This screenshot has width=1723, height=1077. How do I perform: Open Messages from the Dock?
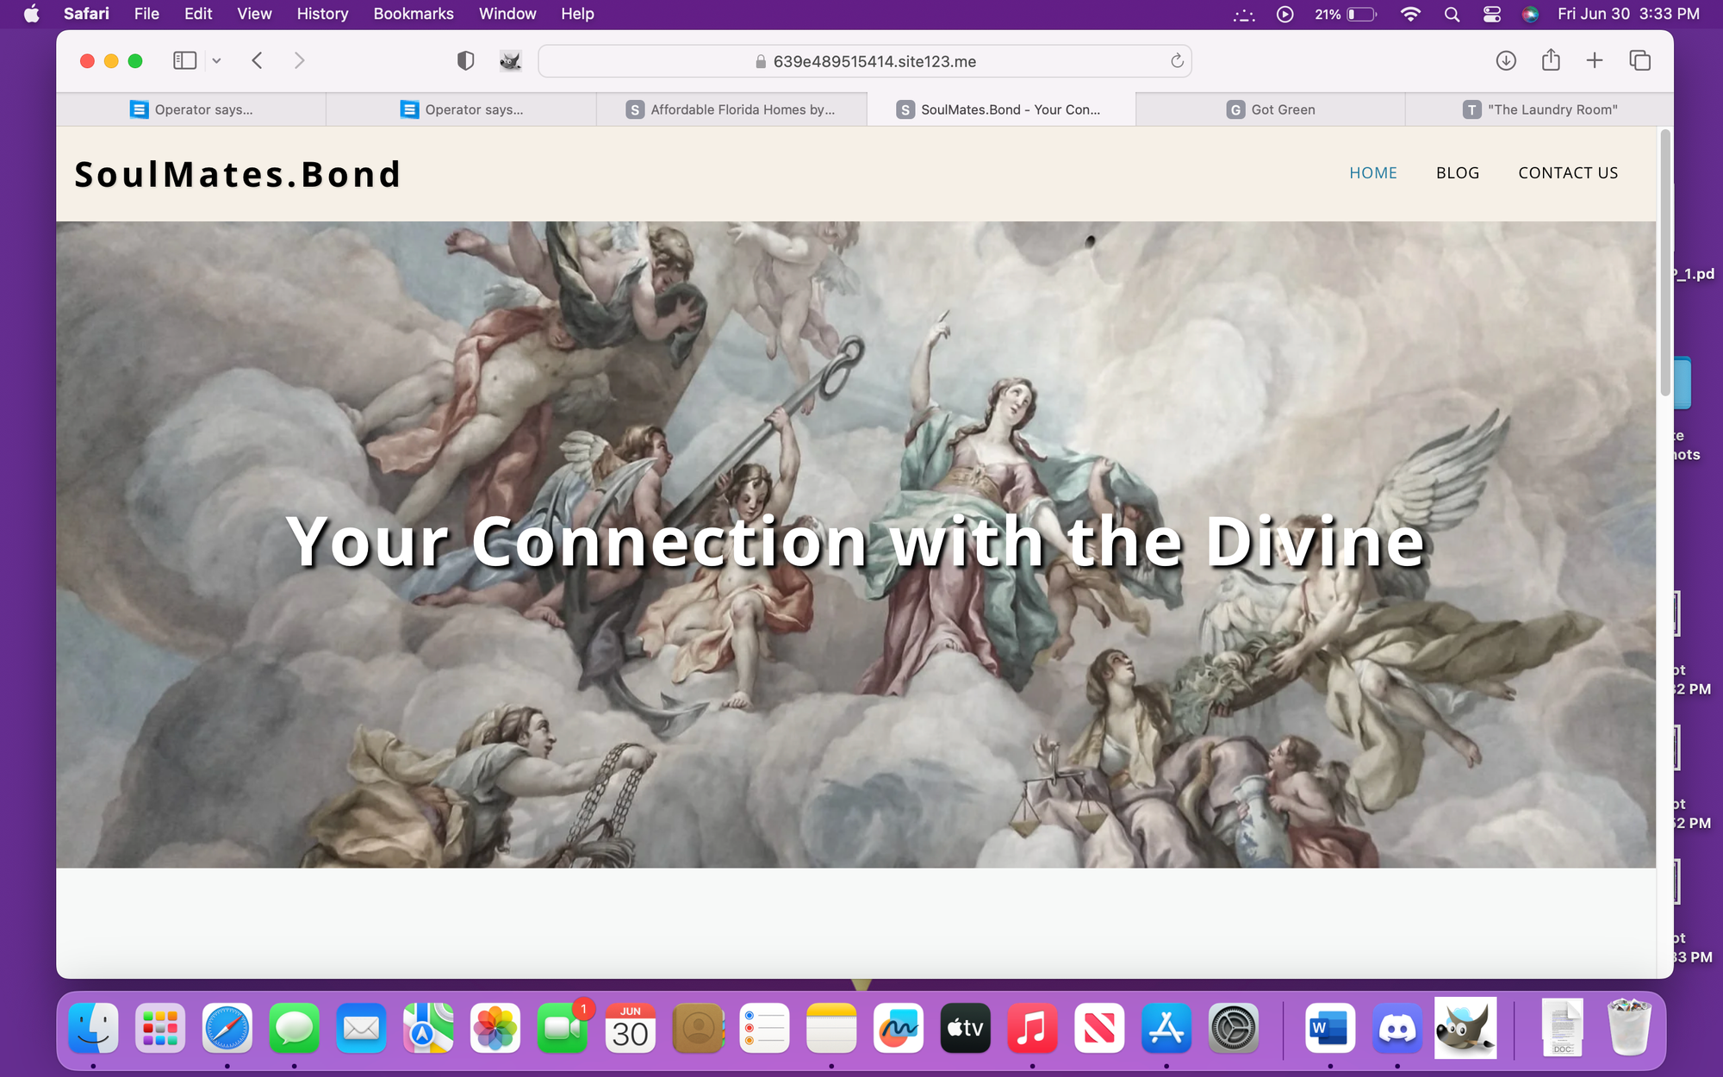coord(295,1028)
